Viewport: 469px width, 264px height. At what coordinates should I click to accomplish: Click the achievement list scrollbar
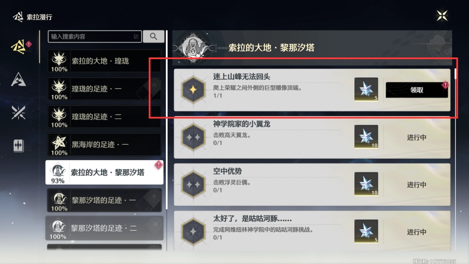click(455, 74)
